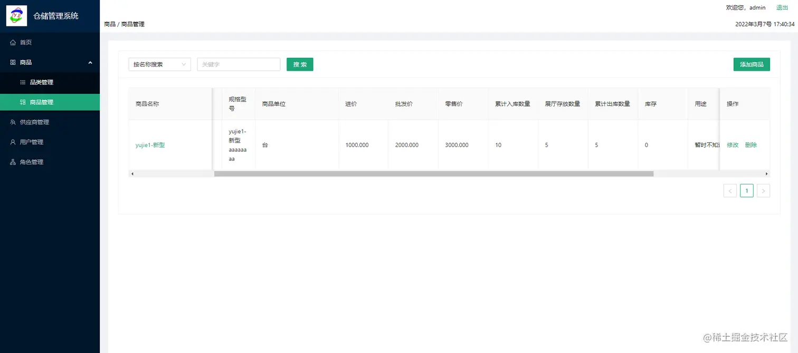798x353 pixels.
Task: Click 退出 to log out
Action: point(782,7)
